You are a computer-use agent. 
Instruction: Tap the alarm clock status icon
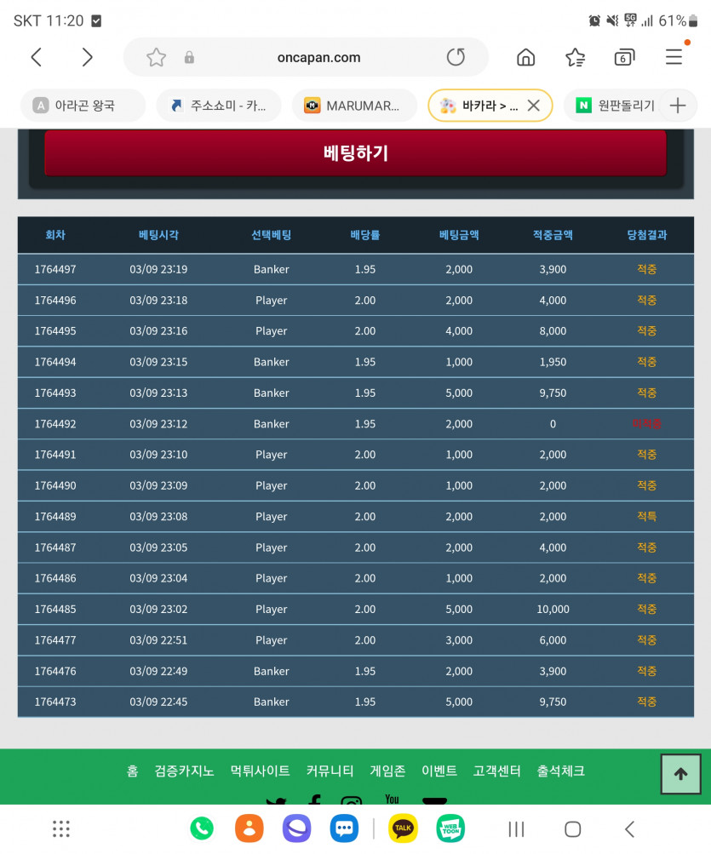tap(594, 20)
